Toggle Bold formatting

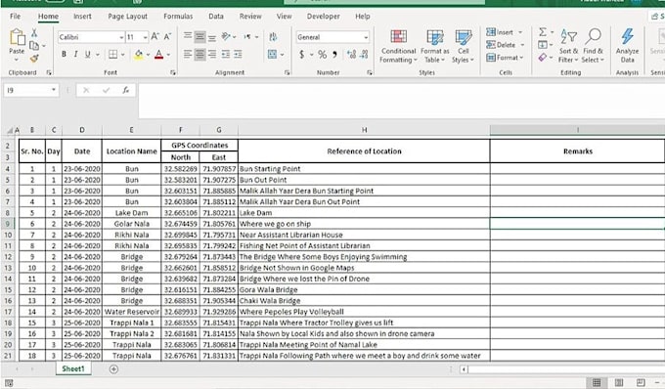[64, 54]
